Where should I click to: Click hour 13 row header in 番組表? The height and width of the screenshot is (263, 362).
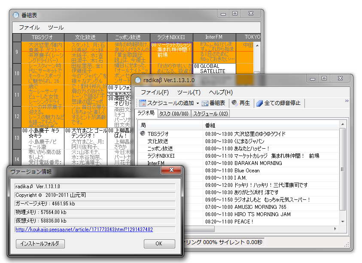point(17,138)
